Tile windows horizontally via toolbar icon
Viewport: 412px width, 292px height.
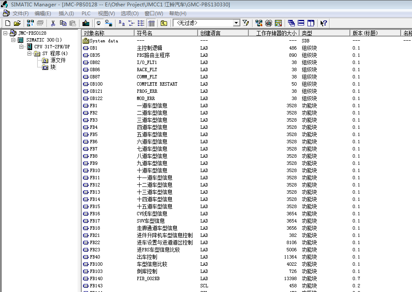coord(301,23)
